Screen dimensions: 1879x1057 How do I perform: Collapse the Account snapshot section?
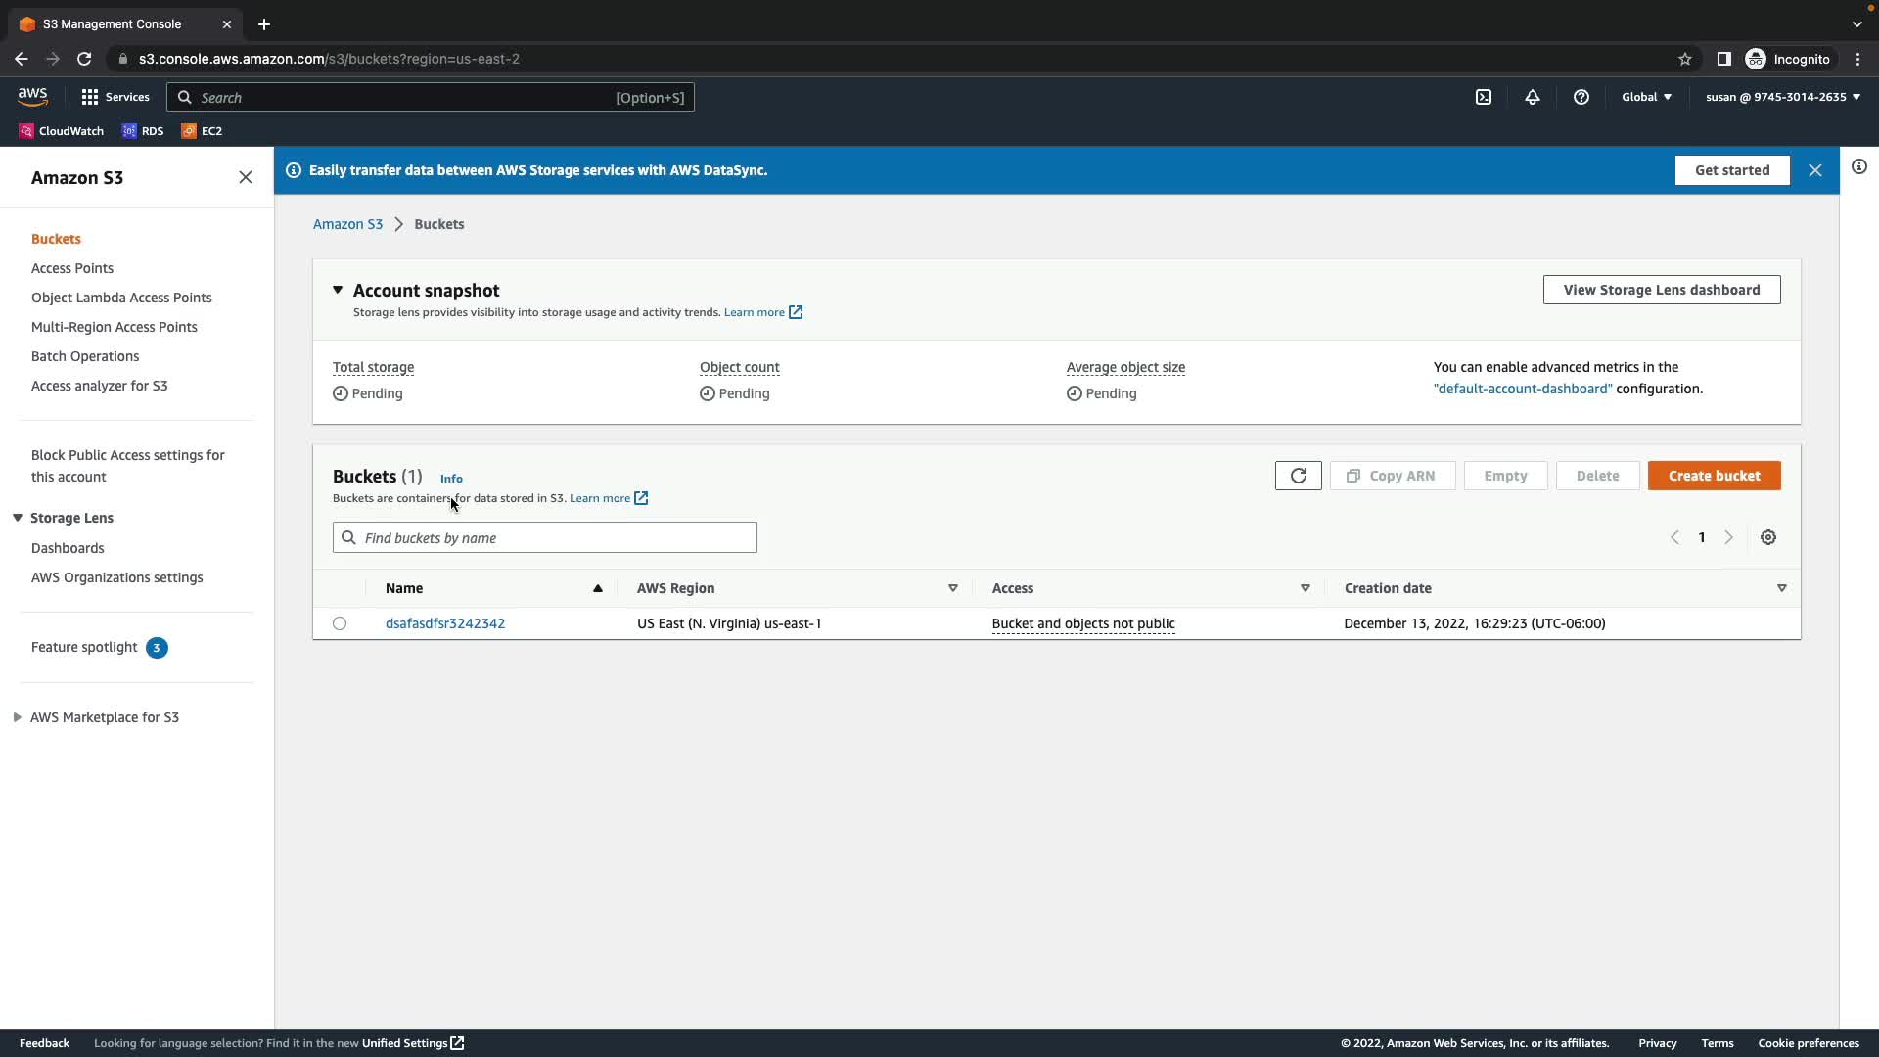tap(338, 290)
